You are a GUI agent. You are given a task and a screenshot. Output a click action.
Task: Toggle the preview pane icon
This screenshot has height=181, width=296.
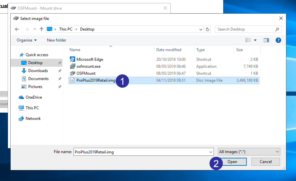pyautogui.click(x=266, y=40)
